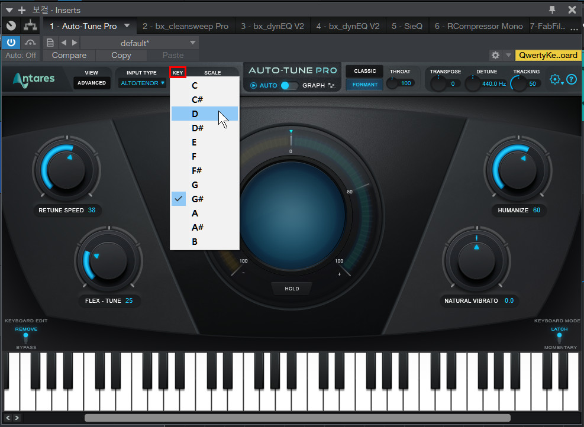Choose key D in the menu
Image resolution: width=584 pixels, height=427 pixels.
(x=205, y=114)
